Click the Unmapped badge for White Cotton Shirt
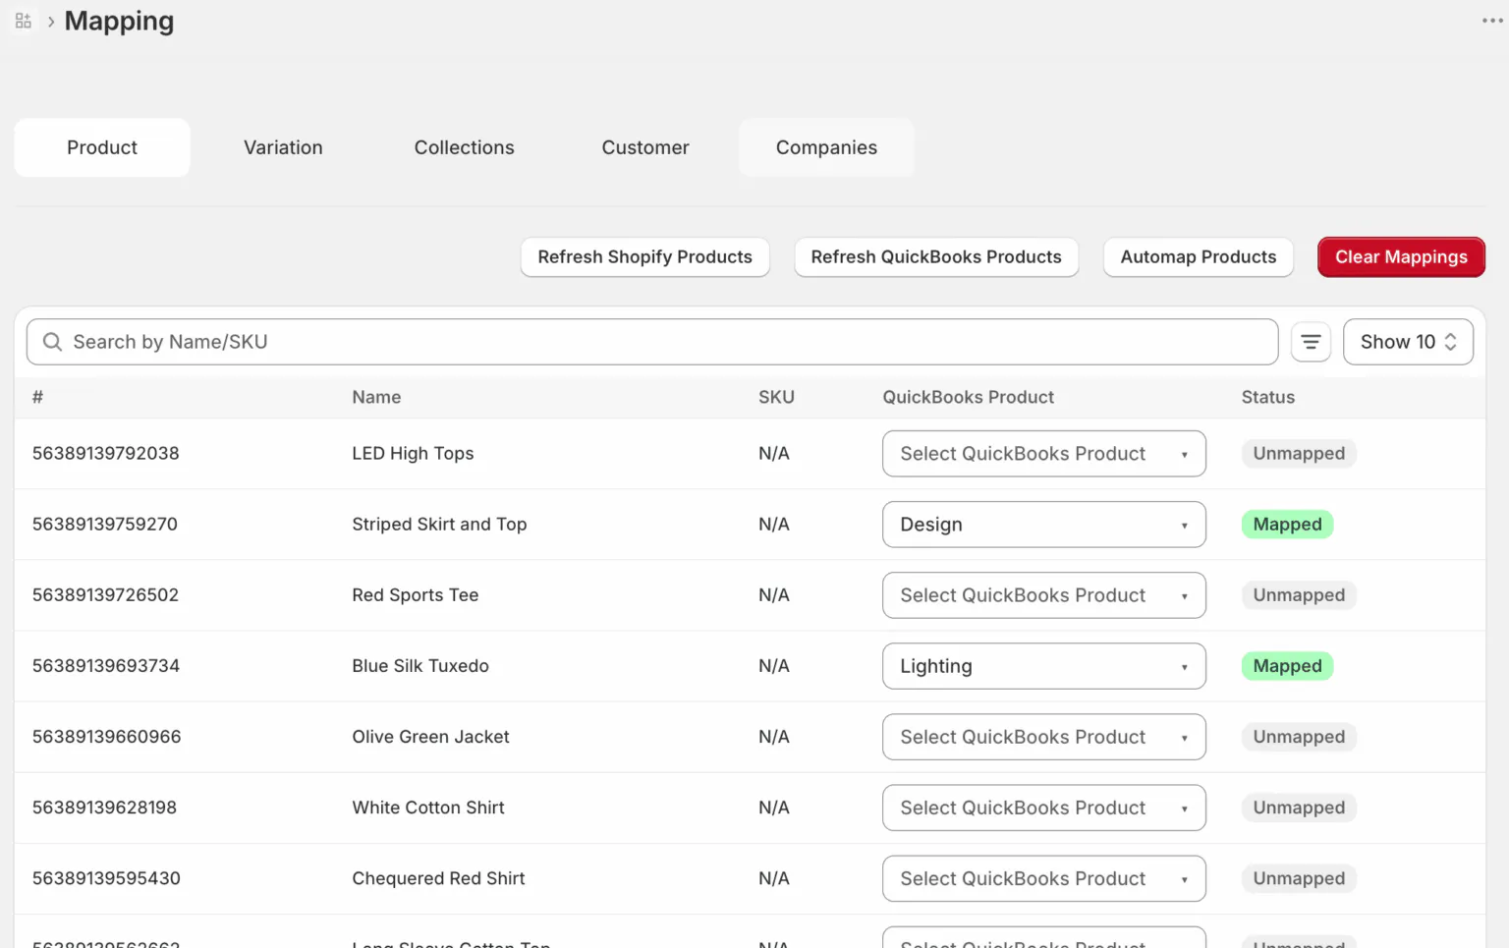The height and width of the screenshot is (948, 1509). tap(1299, 808)
